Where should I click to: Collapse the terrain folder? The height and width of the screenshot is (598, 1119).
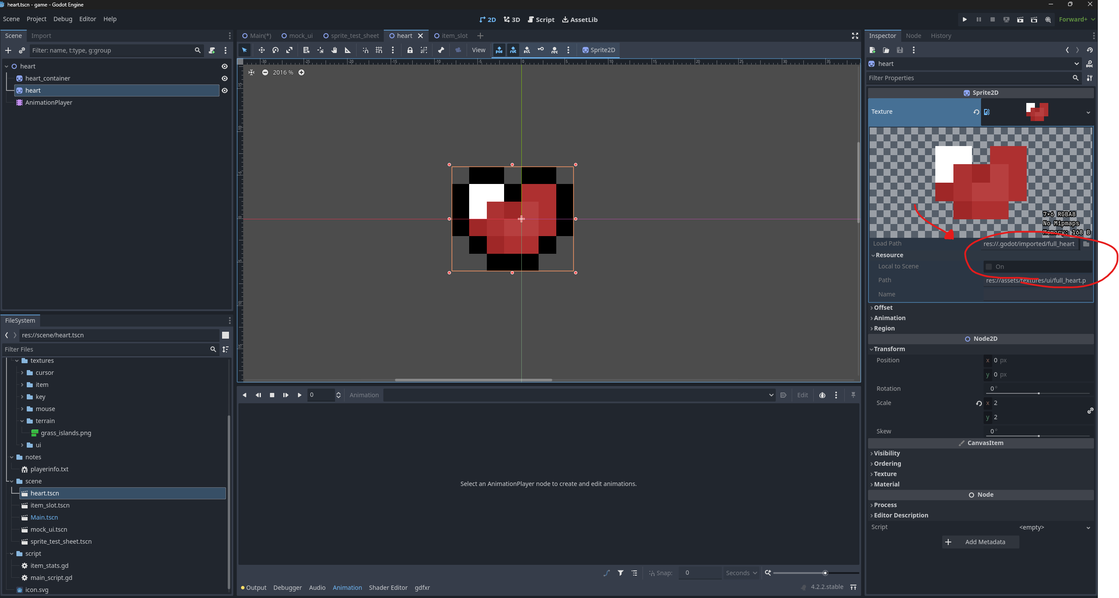coord(22,421)
